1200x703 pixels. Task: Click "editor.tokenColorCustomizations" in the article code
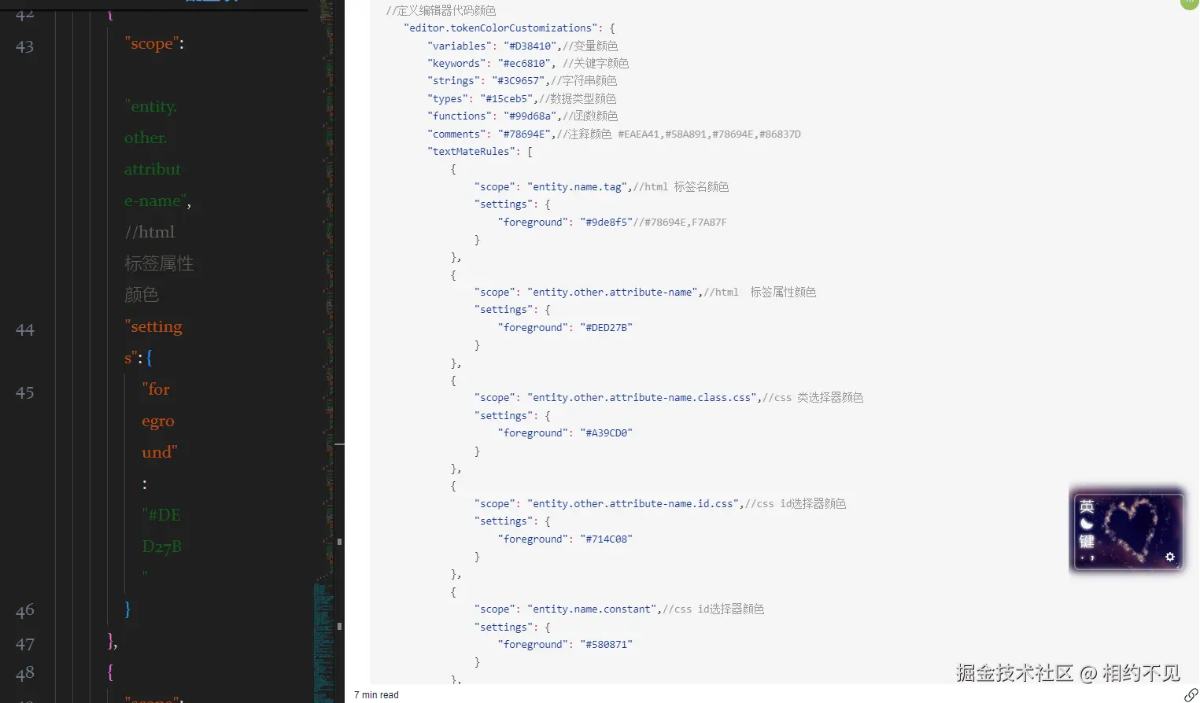[500, 28]
